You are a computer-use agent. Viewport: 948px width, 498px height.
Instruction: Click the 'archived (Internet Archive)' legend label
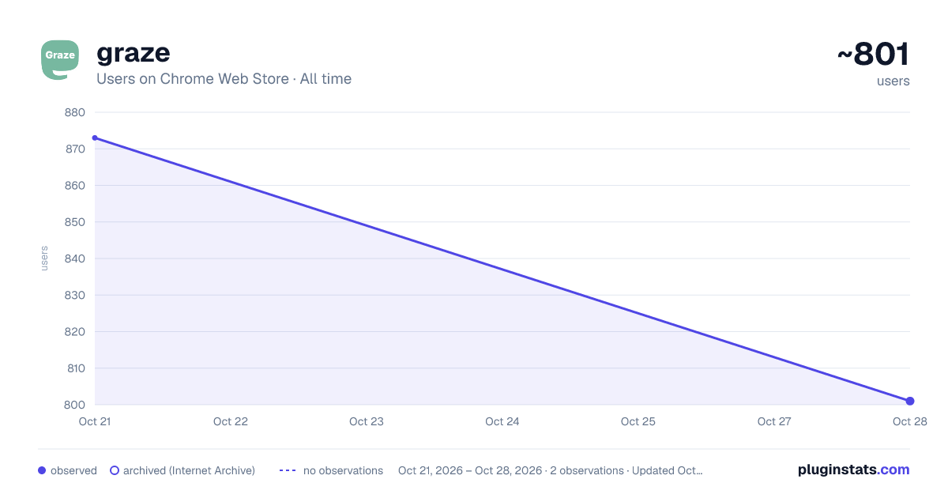click(189, 470)
